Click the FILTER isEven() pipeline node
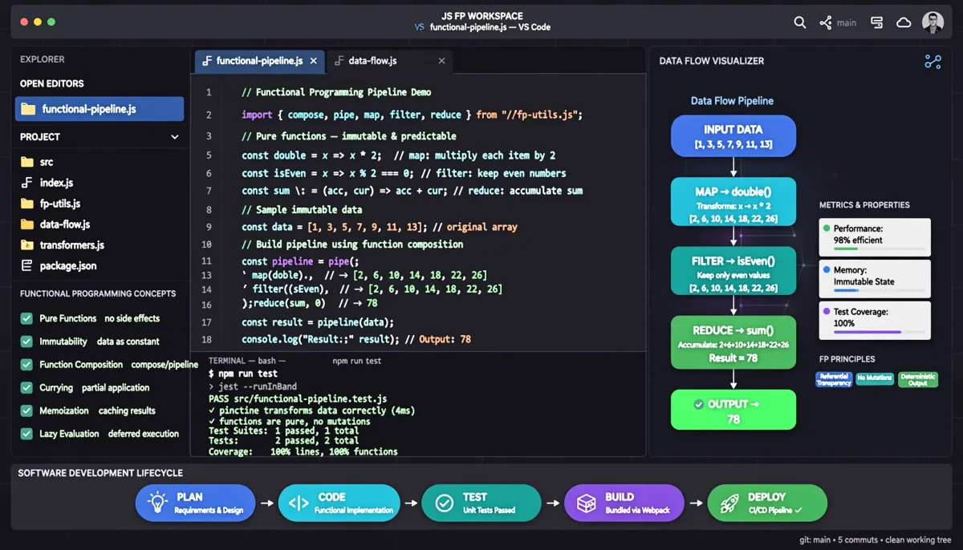Screen dimensions: 963x550 pos(733,272)
